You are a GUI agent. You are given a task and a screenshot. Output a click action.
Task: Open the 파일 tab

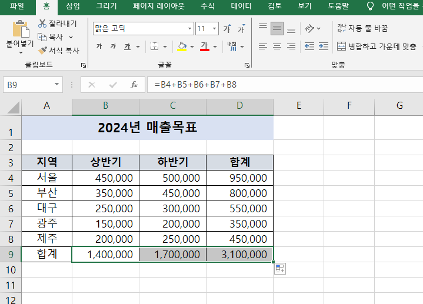[16, 6]
